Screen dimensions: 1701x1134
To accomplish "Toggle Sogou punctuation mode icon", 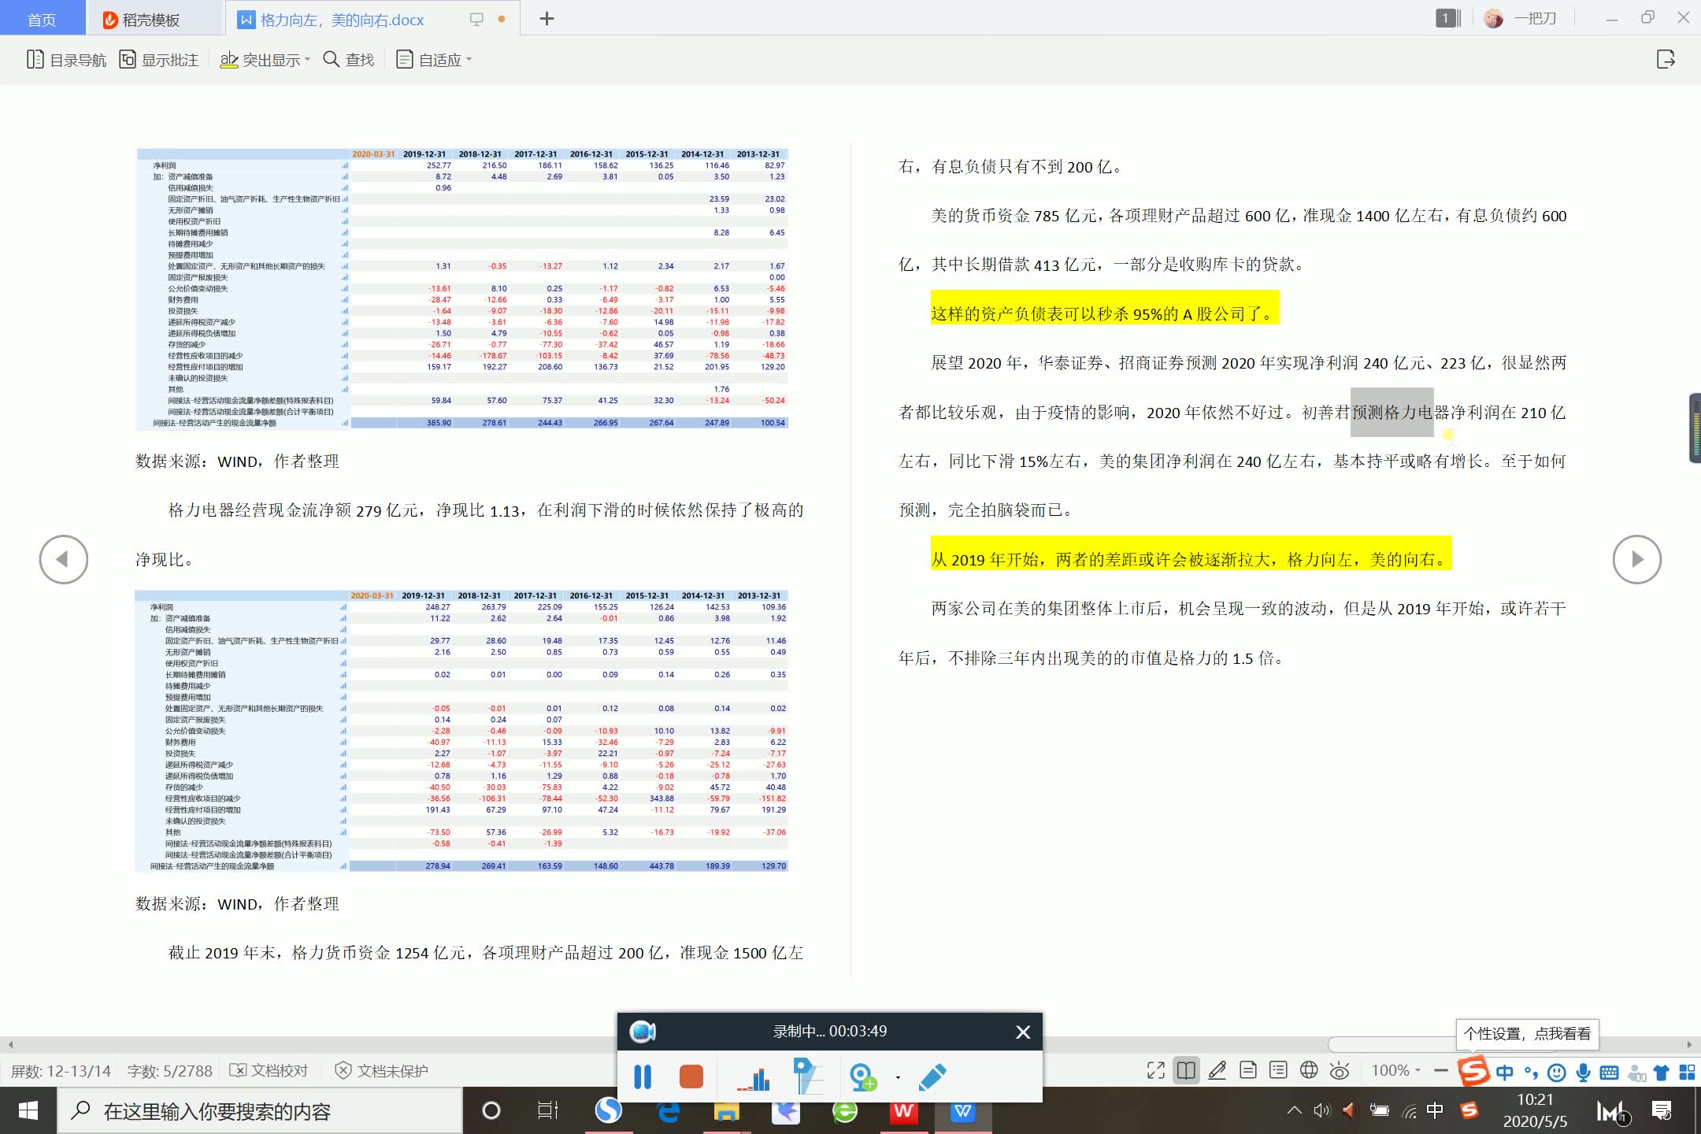I will point(1531,1072).
